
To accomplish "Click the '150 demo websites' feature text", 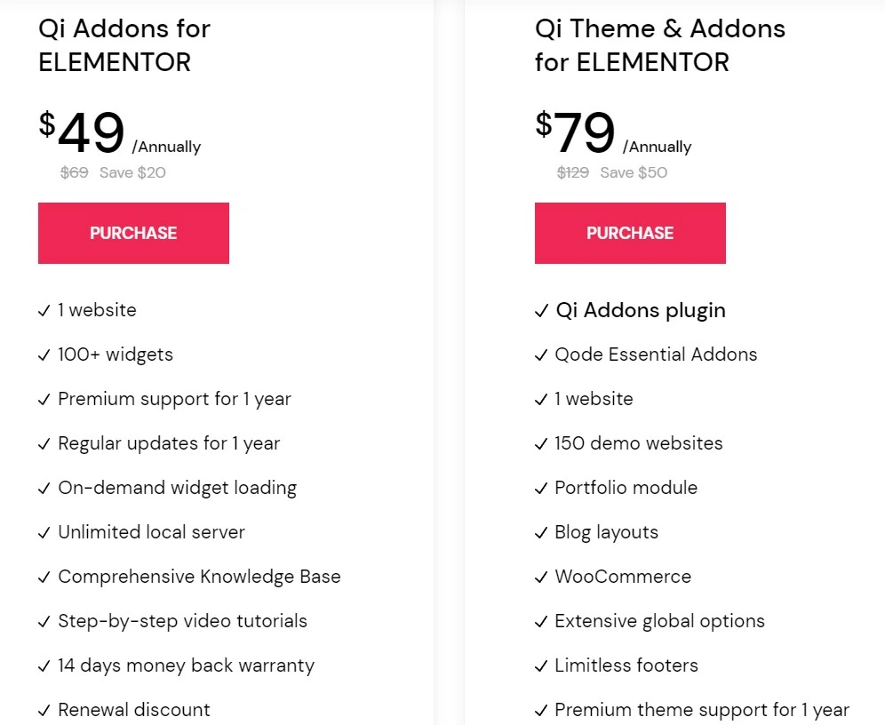I will [x=638, y=443].
